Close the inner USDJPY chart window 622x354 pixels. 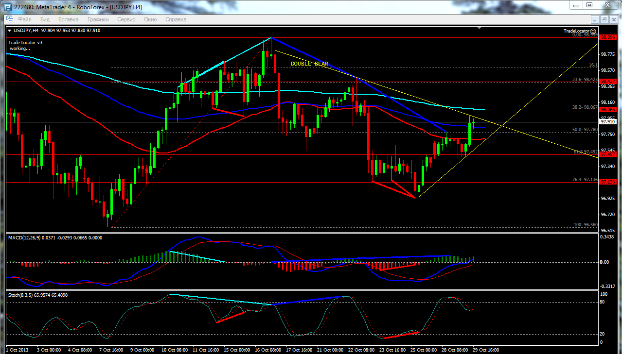tap(613, 19)
